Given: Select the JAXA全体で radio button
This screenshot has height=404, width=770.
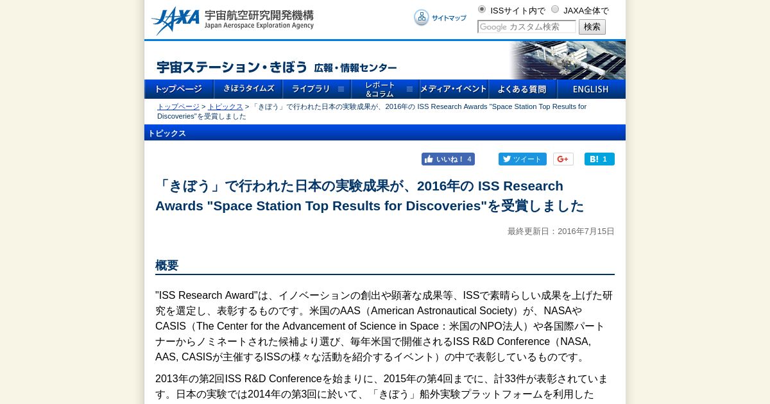Looking at the screenshot, I should click(555, 10).
